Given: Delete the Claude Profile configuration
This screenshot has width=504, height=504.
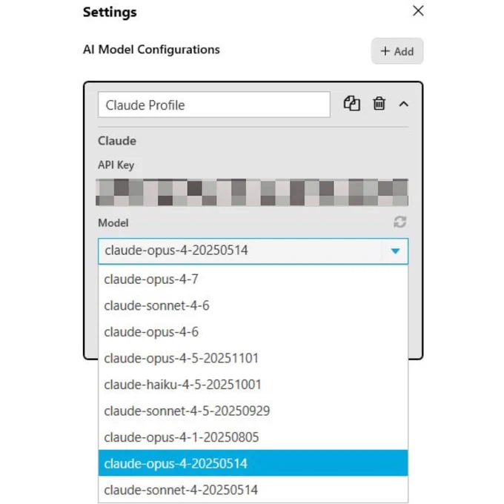Looking at the screenshot, I should click(379, 104).
